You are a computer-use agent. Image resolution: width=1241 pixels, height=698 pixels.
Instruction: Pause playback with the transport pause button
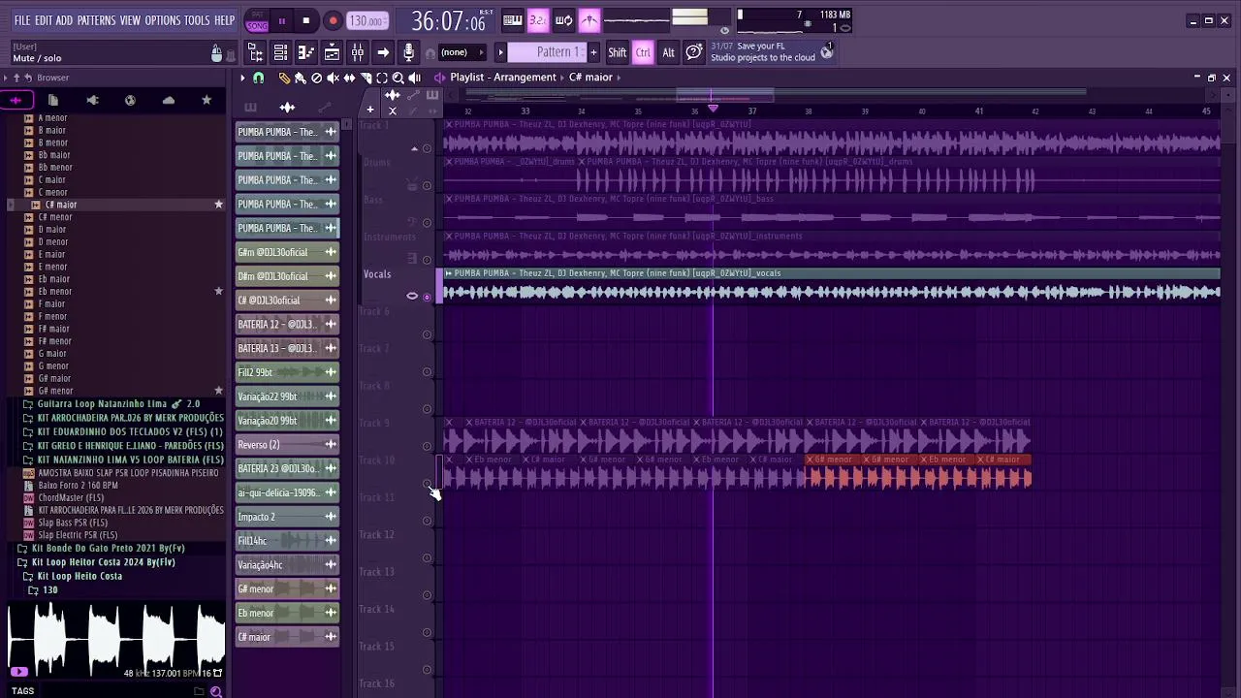[x=281, y=20]
